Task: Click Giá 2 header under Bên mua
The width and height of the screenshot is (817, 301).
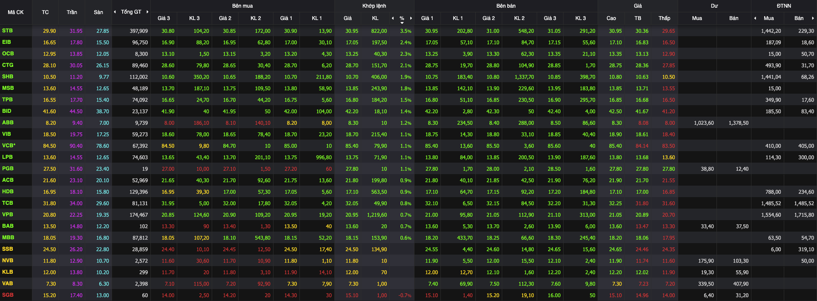Action: pos(225,18)
